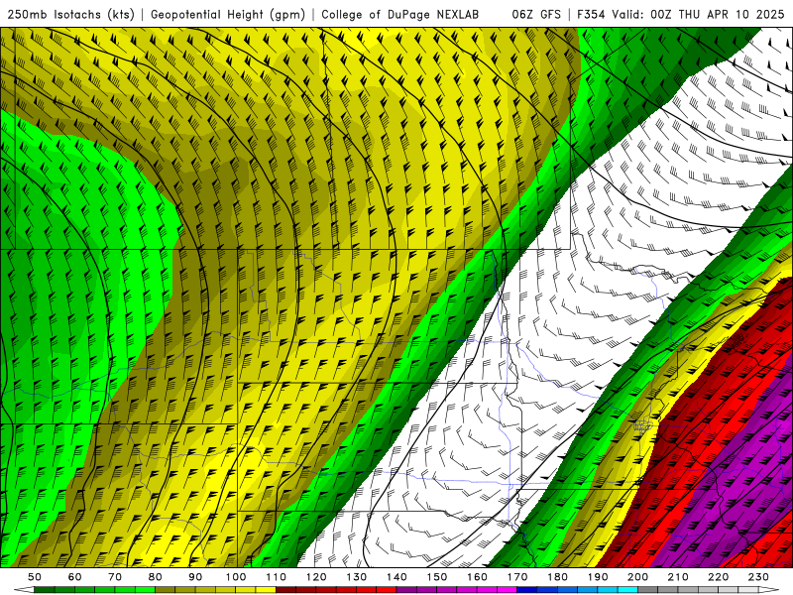
Task: Click the legend label '90'
Action: pos(195,577)
